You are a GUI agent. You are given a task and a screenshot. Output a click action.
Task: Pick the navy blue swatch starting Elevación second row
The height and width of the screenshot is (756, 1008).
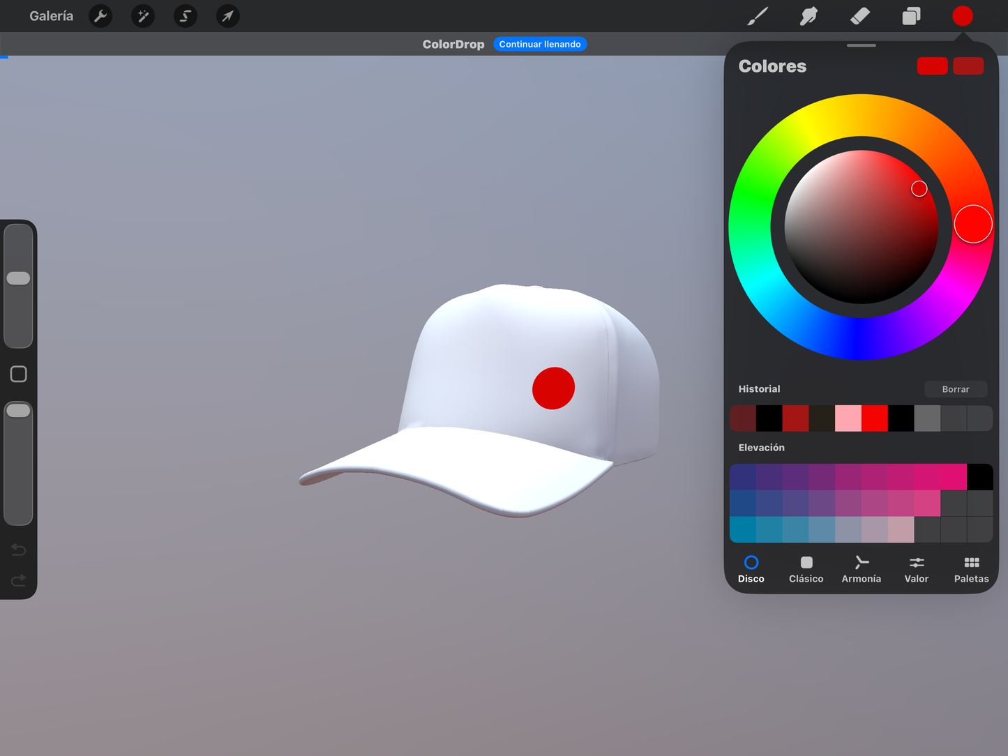[743, 504]
